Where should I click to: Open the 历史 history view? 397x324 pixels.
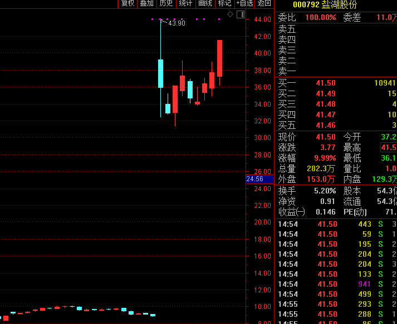click(x=166, y=3)
